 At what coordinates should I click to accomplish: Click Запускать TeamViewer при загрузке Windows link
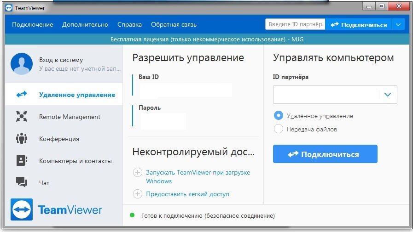198,177
